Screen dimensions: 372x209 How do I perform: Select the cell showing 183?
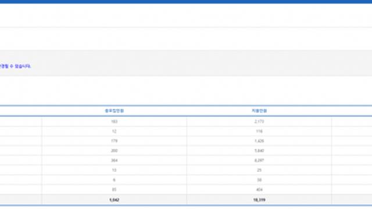point(114,121)
